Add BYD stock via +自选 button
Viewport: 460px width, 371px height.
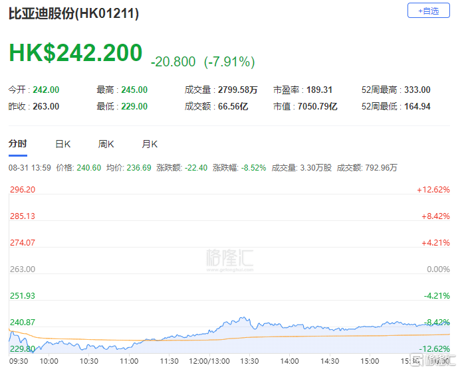pyautogui.click(x=428, y=11)
